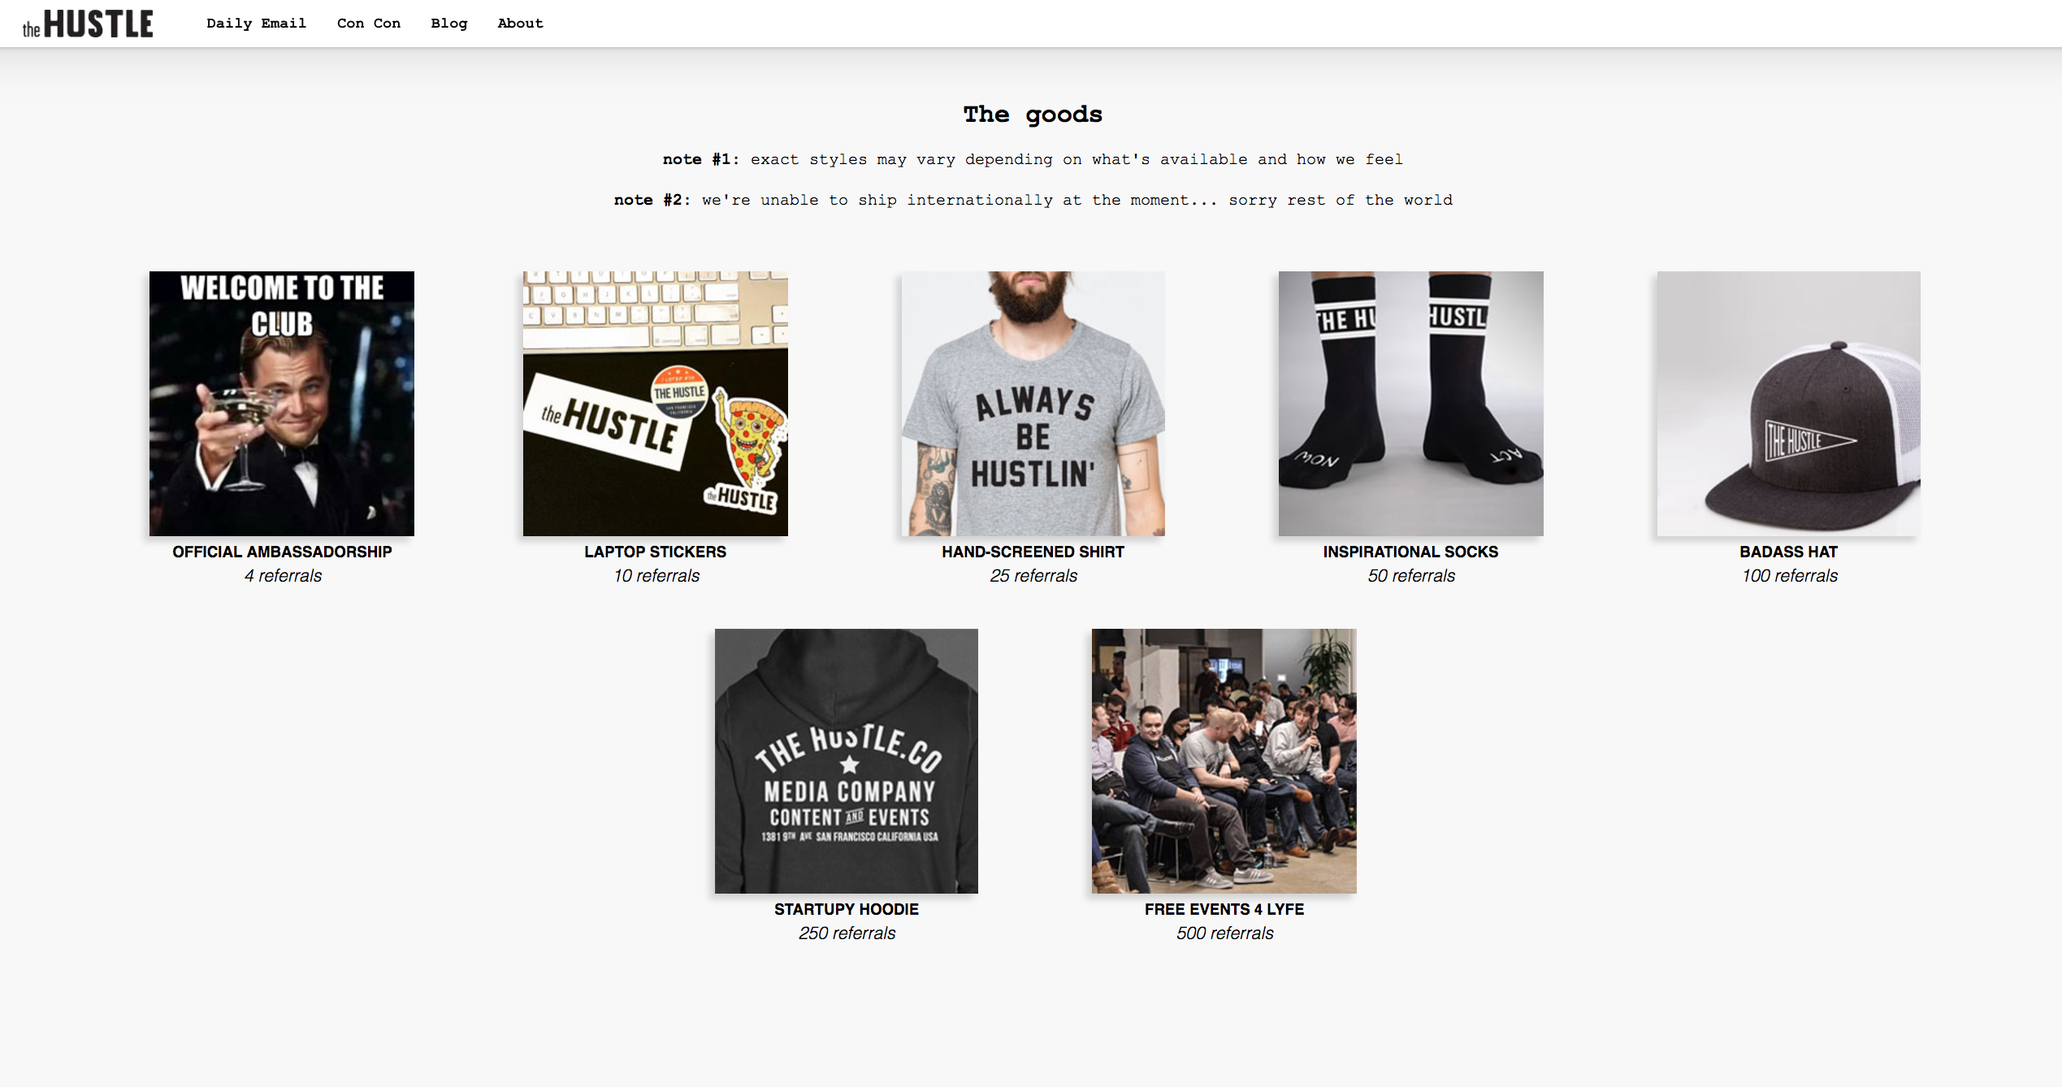Screen dimensions: 2062x1087
Task: Click the Official Ambassadorship title
Action: (282, 552)
